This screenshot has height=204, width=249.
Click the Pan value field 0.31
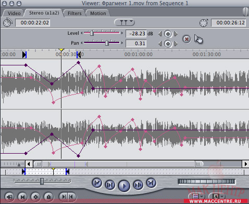136,44
